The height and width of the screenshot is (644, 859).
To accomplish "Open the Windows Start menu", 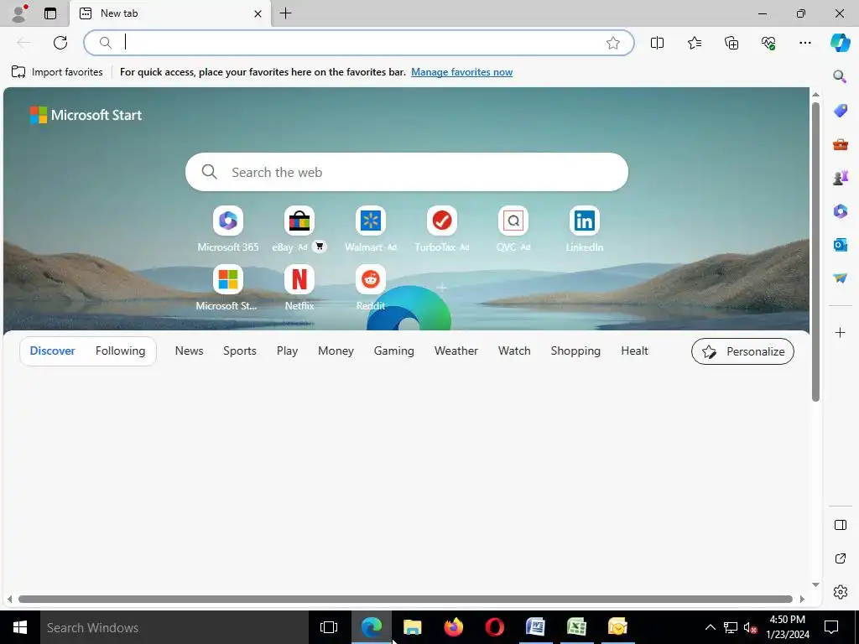I will coord(20,627).
